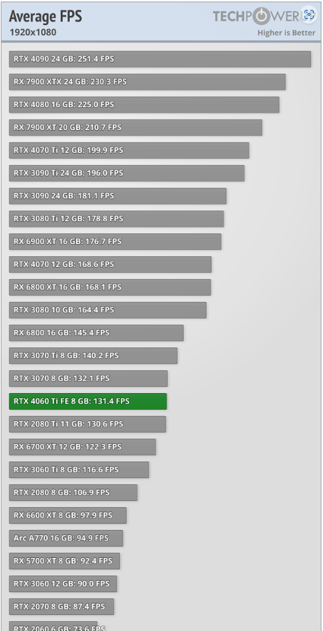Image resolution: width=323 pixels, height=631 pixels.
Task: Select the RTX 4090 24 GB bar
Action: pyautogui.click(x=160, y=59)
